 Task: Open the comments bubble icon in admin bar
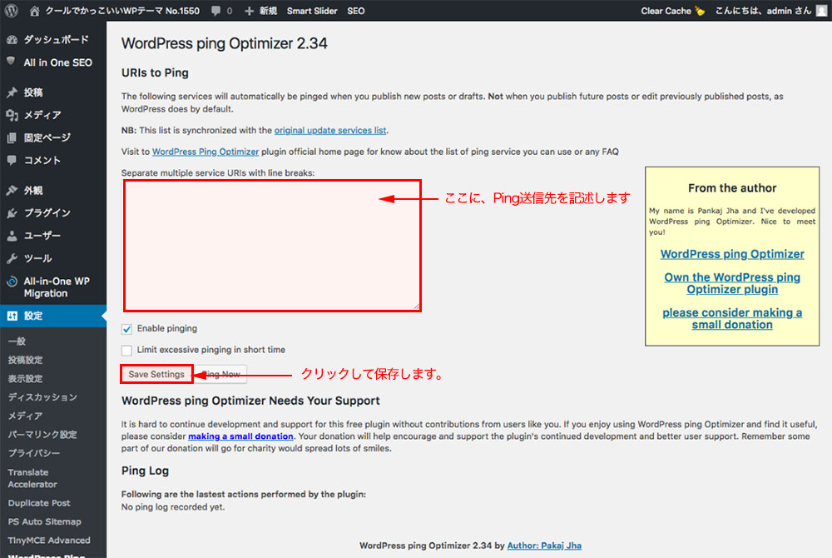point(215,11)
